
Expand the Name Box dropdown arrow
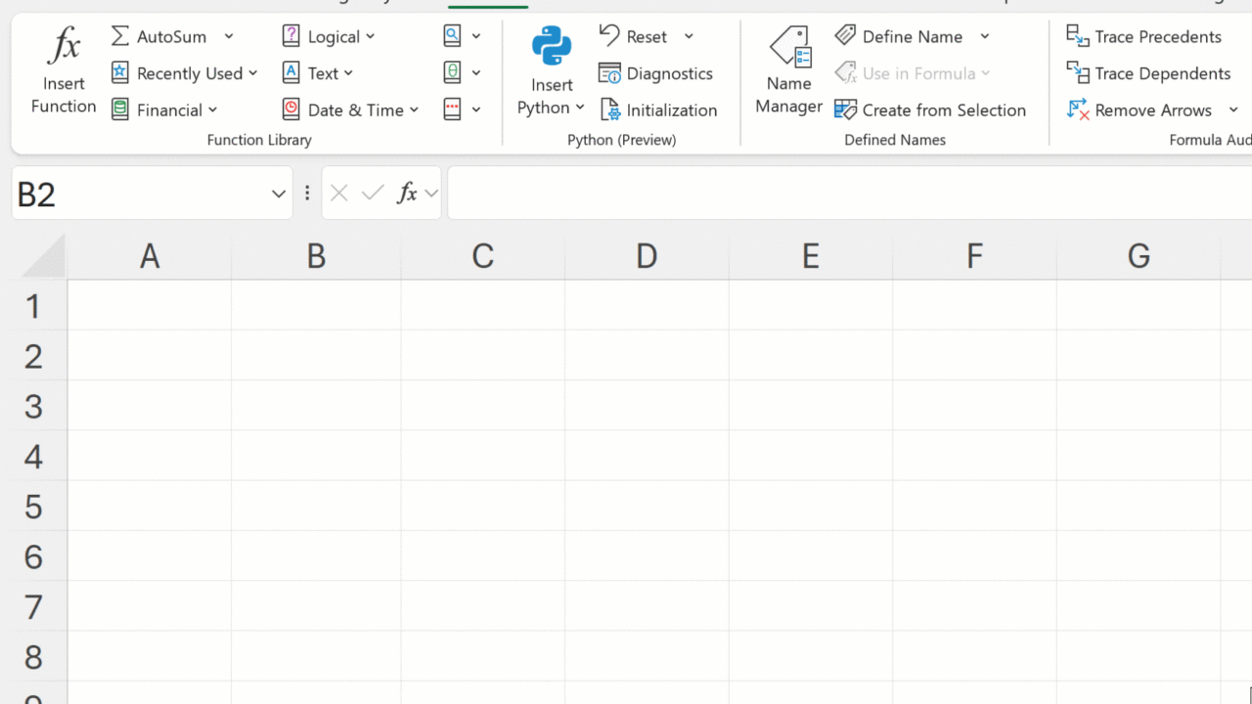click(x=278, y=194)
